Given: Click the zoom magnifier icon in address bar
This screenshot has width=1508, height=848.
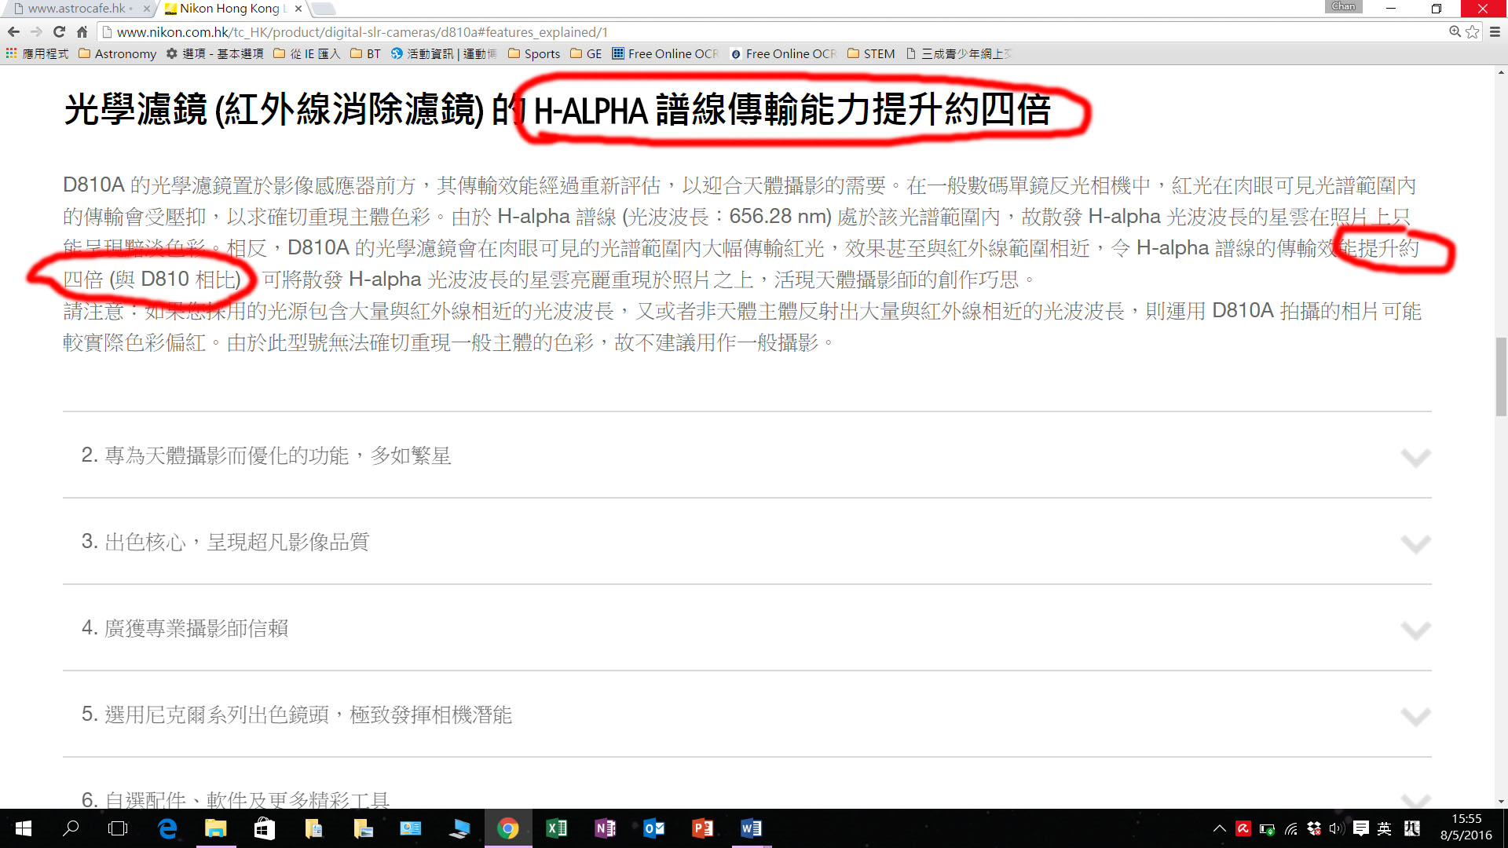Looking at the screenshot, I should click(1455, 32).
